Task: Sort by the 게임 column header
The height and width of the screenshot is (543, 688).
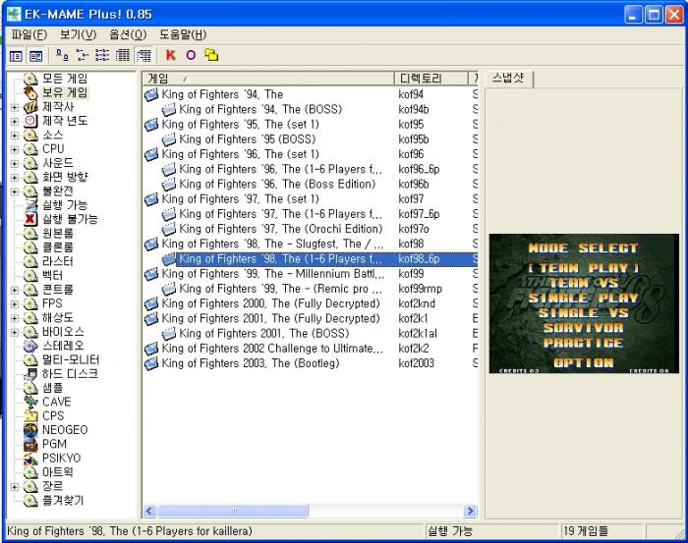Action: click(268, 79)
